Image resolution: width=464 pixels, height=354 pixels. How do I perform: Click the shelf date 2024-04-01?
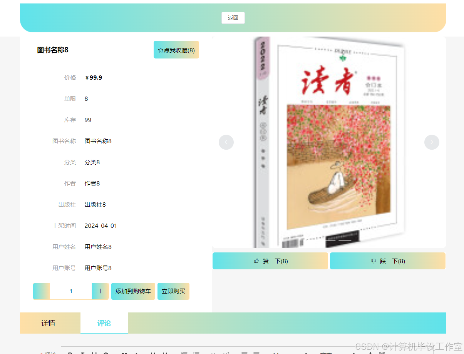point(101,226)
